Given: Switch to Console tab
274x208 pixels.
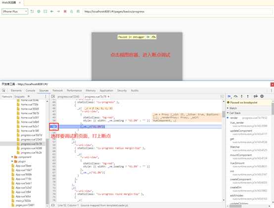Looking at the screenshot, I should point(30,90).
